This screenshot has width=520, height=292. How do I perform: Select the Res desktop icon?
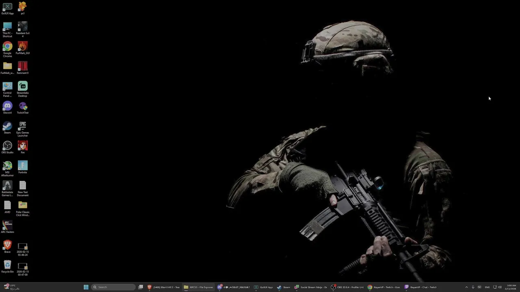[23, 148]
